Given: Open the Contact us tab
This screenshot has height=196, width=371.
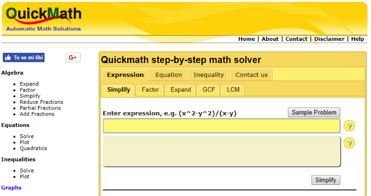Looking at the screenshot, I should pos(251,75).
